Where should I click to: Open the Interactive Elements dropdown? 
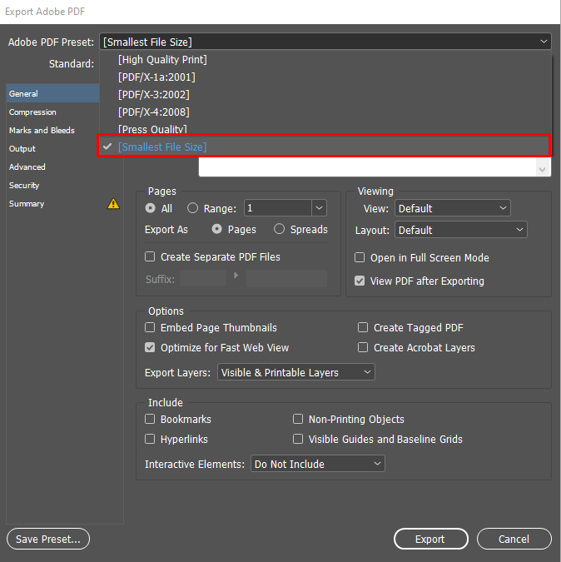point(318,464)
